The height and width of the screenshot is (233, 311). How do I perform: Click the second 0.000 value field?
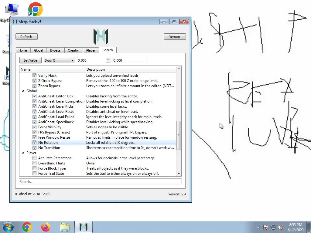[x=129, y=60]
